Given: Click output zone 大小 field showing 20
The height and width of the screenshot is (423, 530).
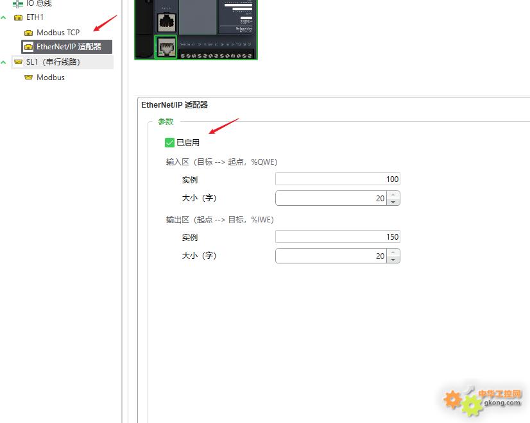Looking at the screenshot, I should point(331,256).
